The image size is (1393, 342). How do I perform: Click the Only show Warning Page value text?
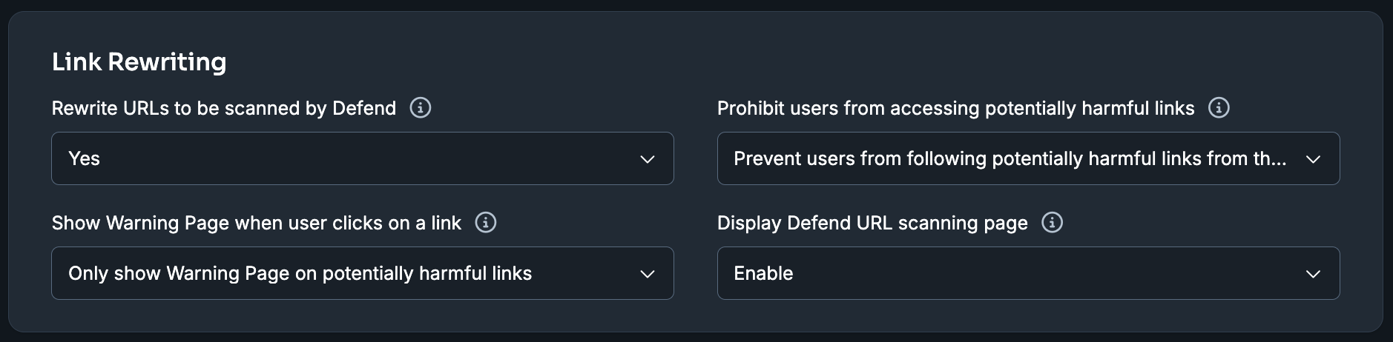[x=300, y=273]
